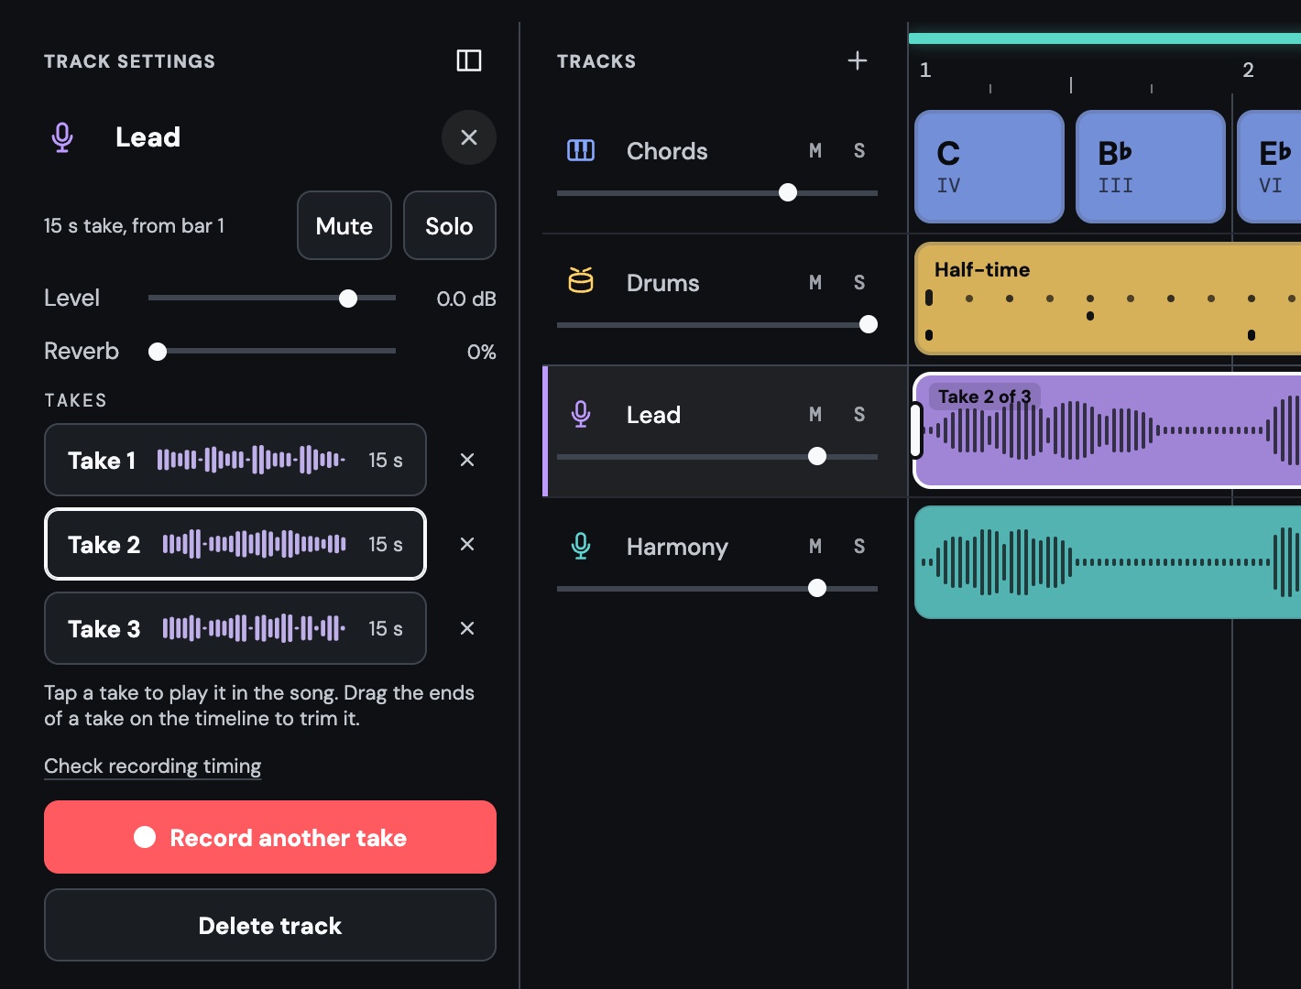Click the teal progress bar above ruler
This screenshot has height=989, width=1301.
pos(1105,38)
